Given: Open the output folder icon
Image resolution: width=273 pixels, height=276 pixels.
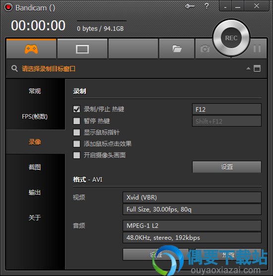Looking at the screenshot, I should (x=177, y=49).
